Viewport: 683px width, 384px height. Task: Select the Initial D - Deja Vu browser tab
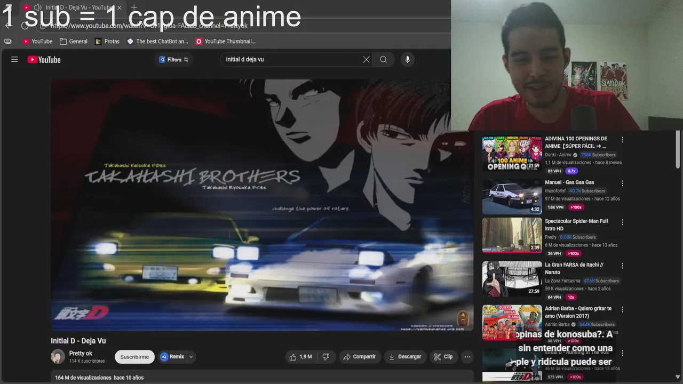click(72, 7)
